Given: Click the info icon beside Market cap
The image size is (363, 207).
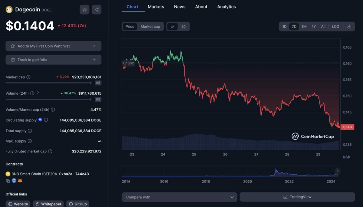Looking at the screenshot, I should [x=28, y=77].
